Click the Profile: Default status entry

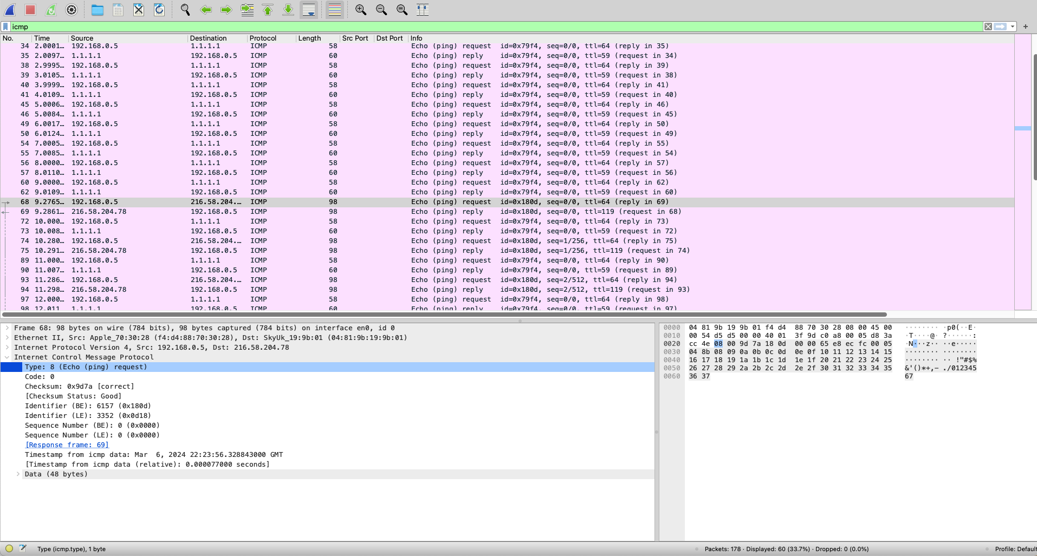[1015, 548]
